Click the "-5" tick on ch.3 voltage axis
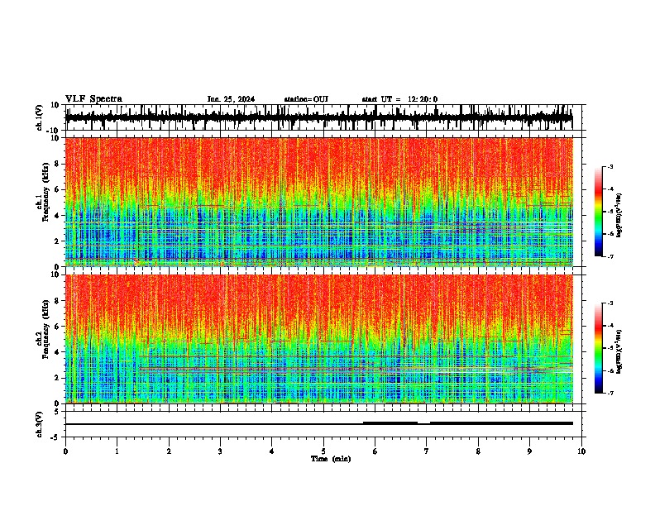 click(x=56, y=437)
